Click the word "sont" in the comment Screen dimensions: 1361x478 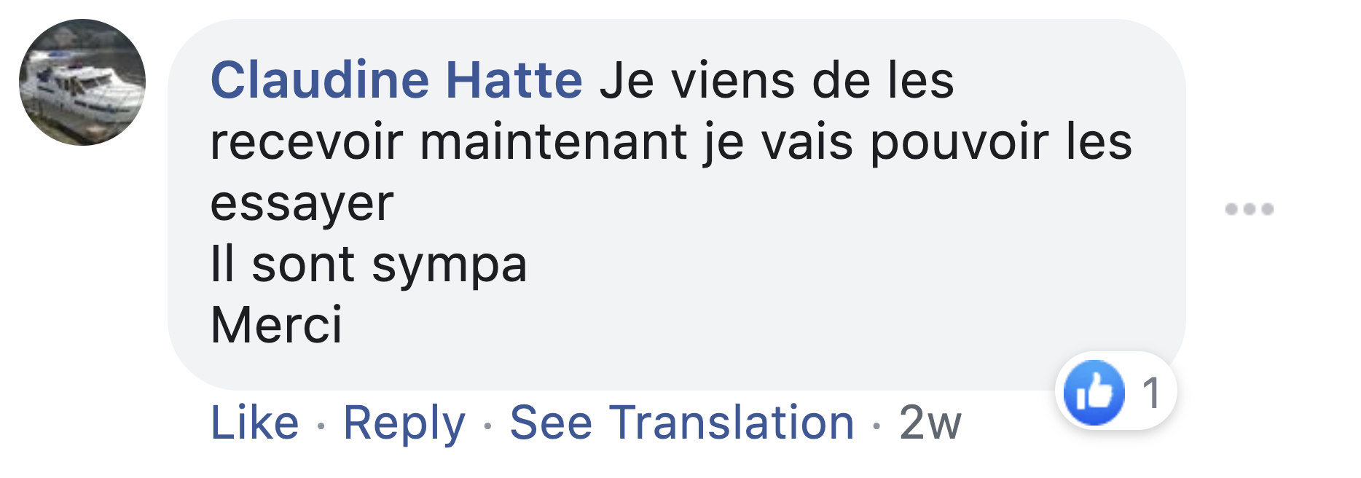click(303, 264)
